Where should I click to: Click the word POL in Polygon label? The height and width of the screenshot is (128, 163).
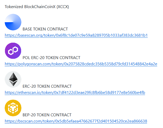[x=26, y=58]
